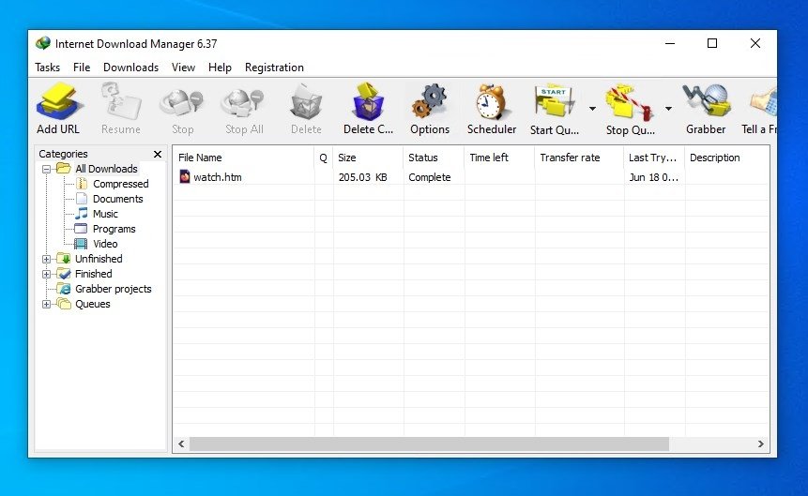Sort by Description column header

coord(727,158)
